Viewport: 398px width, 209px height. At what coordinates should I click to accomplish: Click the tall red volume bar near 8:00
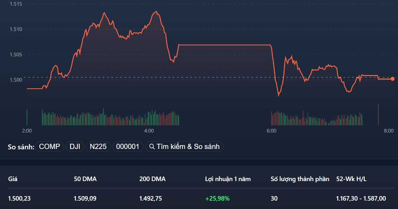point(378,114)
